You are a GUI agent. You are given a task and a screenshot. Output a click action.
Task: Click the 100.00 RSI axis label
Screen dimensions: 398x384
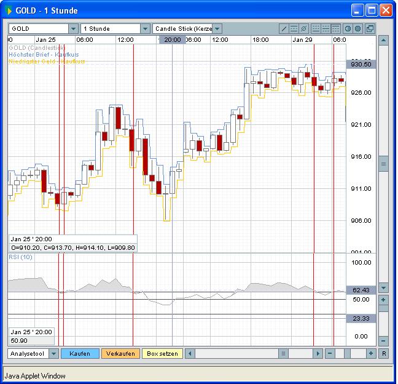(x=361, y=262)
